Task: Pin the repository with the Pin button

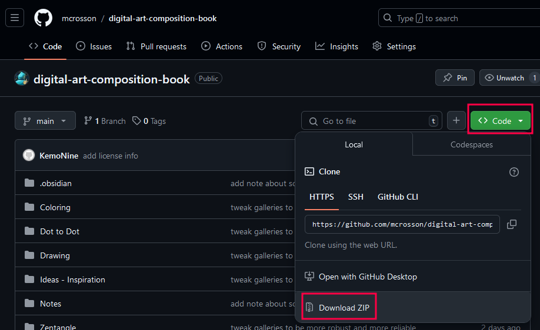Action: [455, 78]
